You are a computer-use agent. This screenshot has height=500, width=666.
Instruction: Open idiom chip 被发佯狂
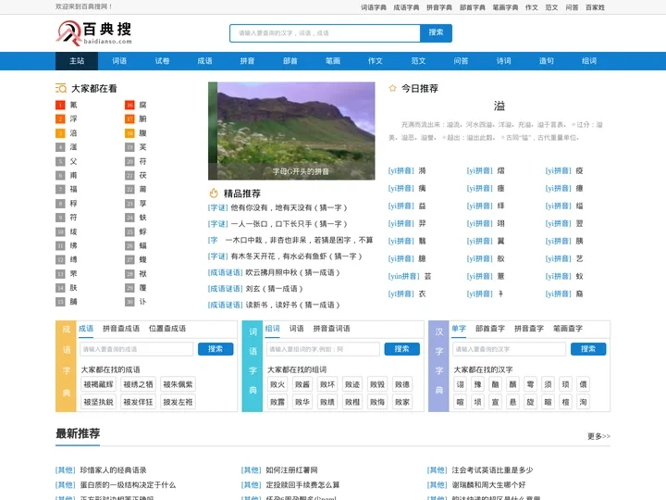138,402
